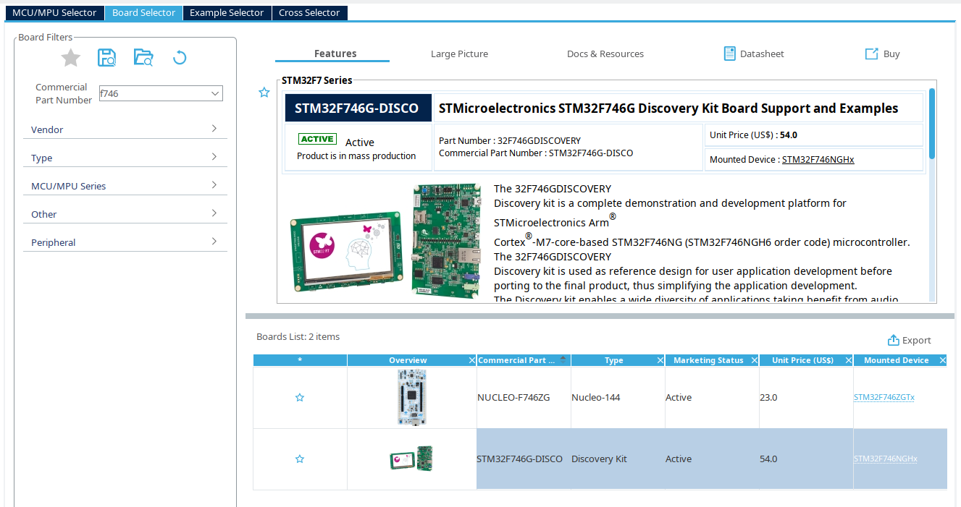Viewport: 961px width, 507px height.
Task: Show favorite boards via star filter icon
Action: click(70, 58)
